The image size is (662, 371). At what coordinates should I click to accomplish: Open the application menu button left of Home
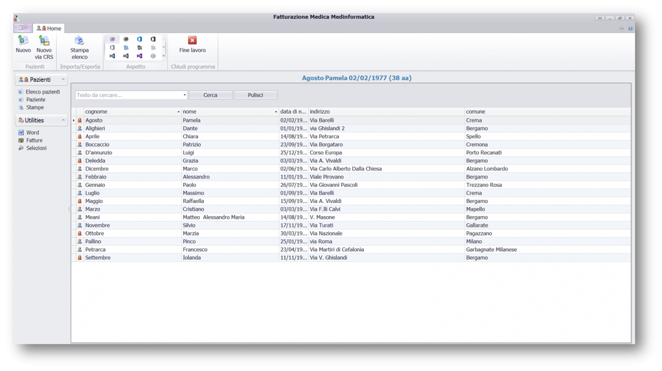click(24, 28)
